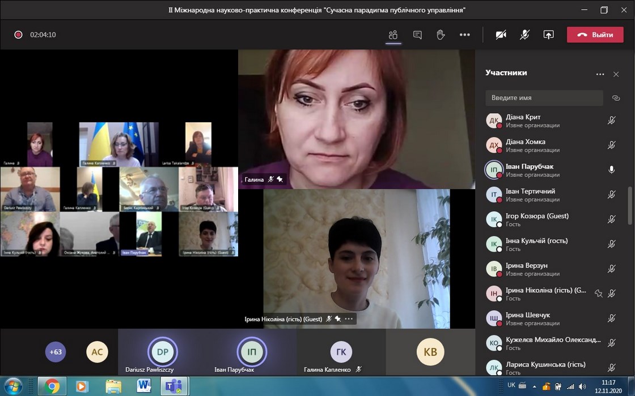Screen dimensions: 635x396
Task: Expand participants panel more options
Action: coord(600,74)
